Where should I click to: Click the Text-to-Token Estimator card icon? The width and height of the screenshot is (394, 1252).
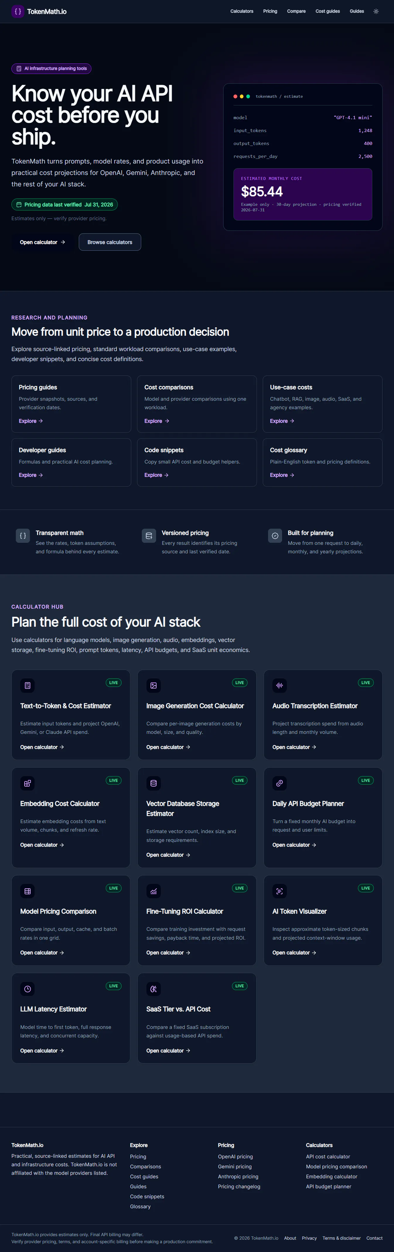[28, 685]
